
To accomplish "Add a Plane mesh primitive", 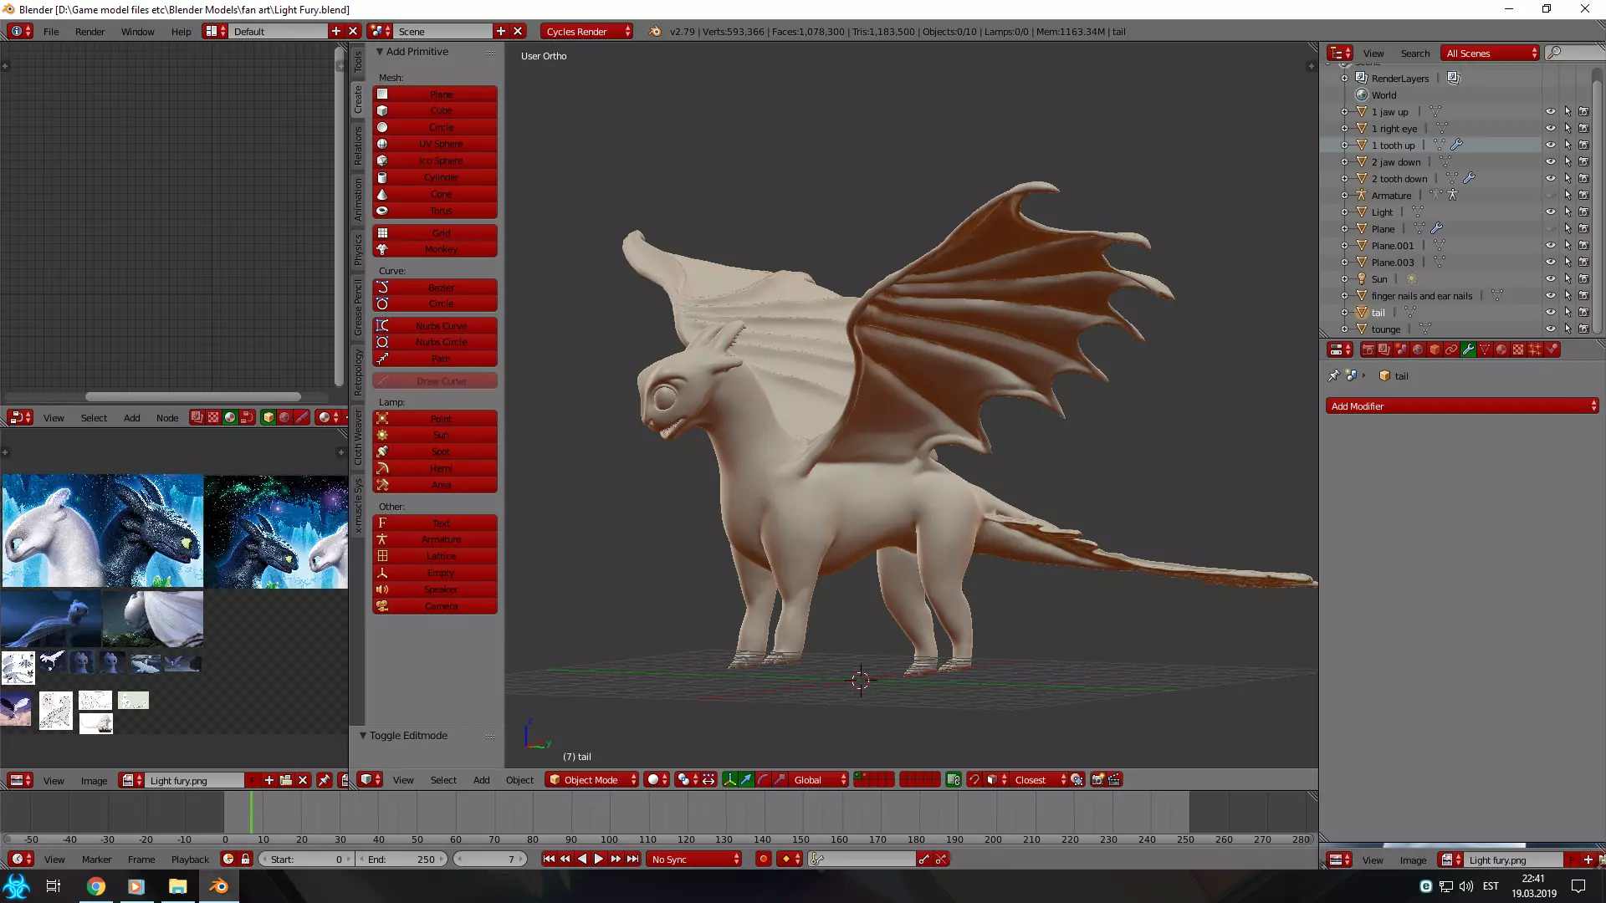I will click(434, 94).
